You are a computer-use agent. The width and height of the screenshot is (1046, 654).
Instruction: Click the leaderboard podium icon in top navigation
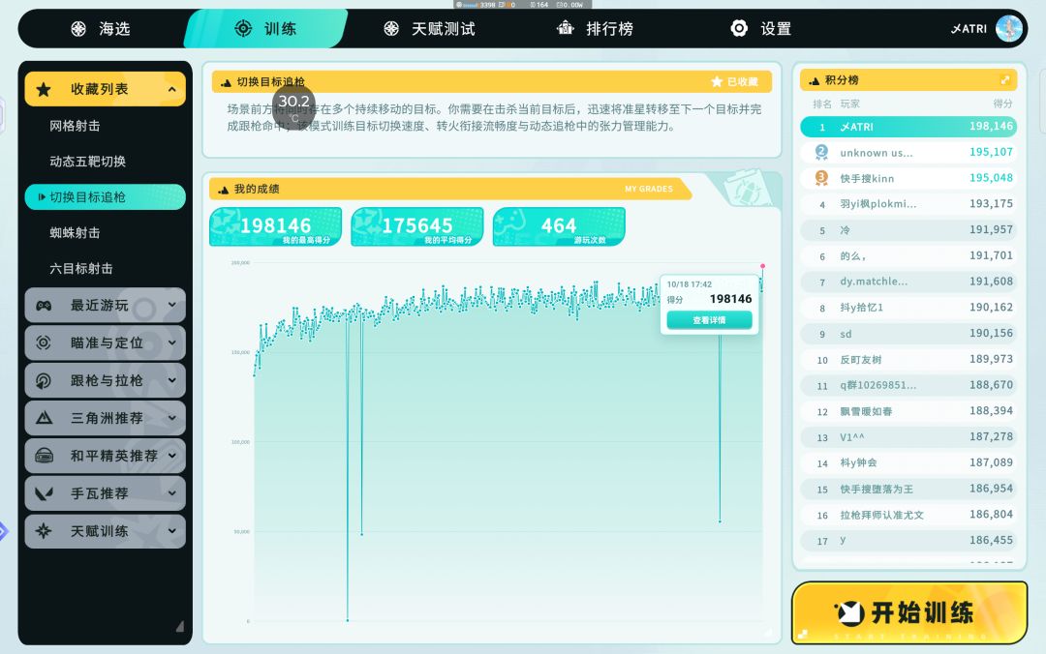[x=565, y=28]
